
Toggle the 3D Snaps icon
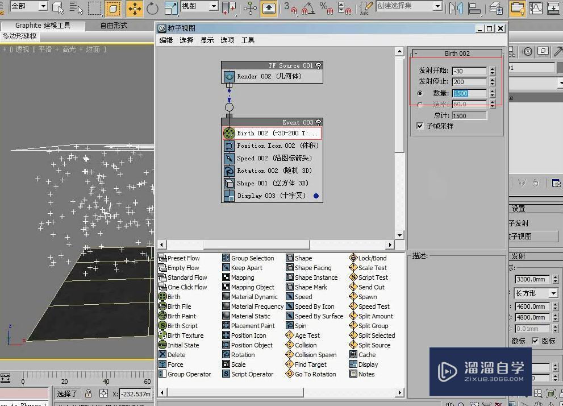coord(291,8)
